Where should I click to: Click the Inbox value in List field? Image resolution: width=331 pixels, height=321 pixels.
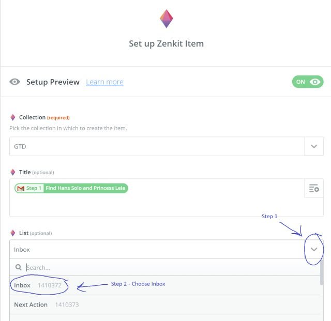(x=22, y=250)
